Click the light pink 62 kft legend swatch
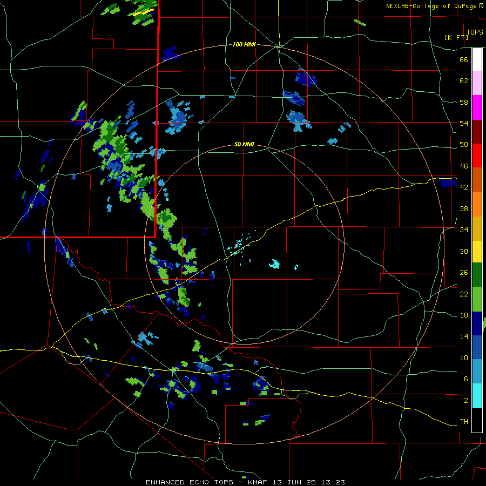The width and height of the screenshot is (486, 486). point(477,83)
